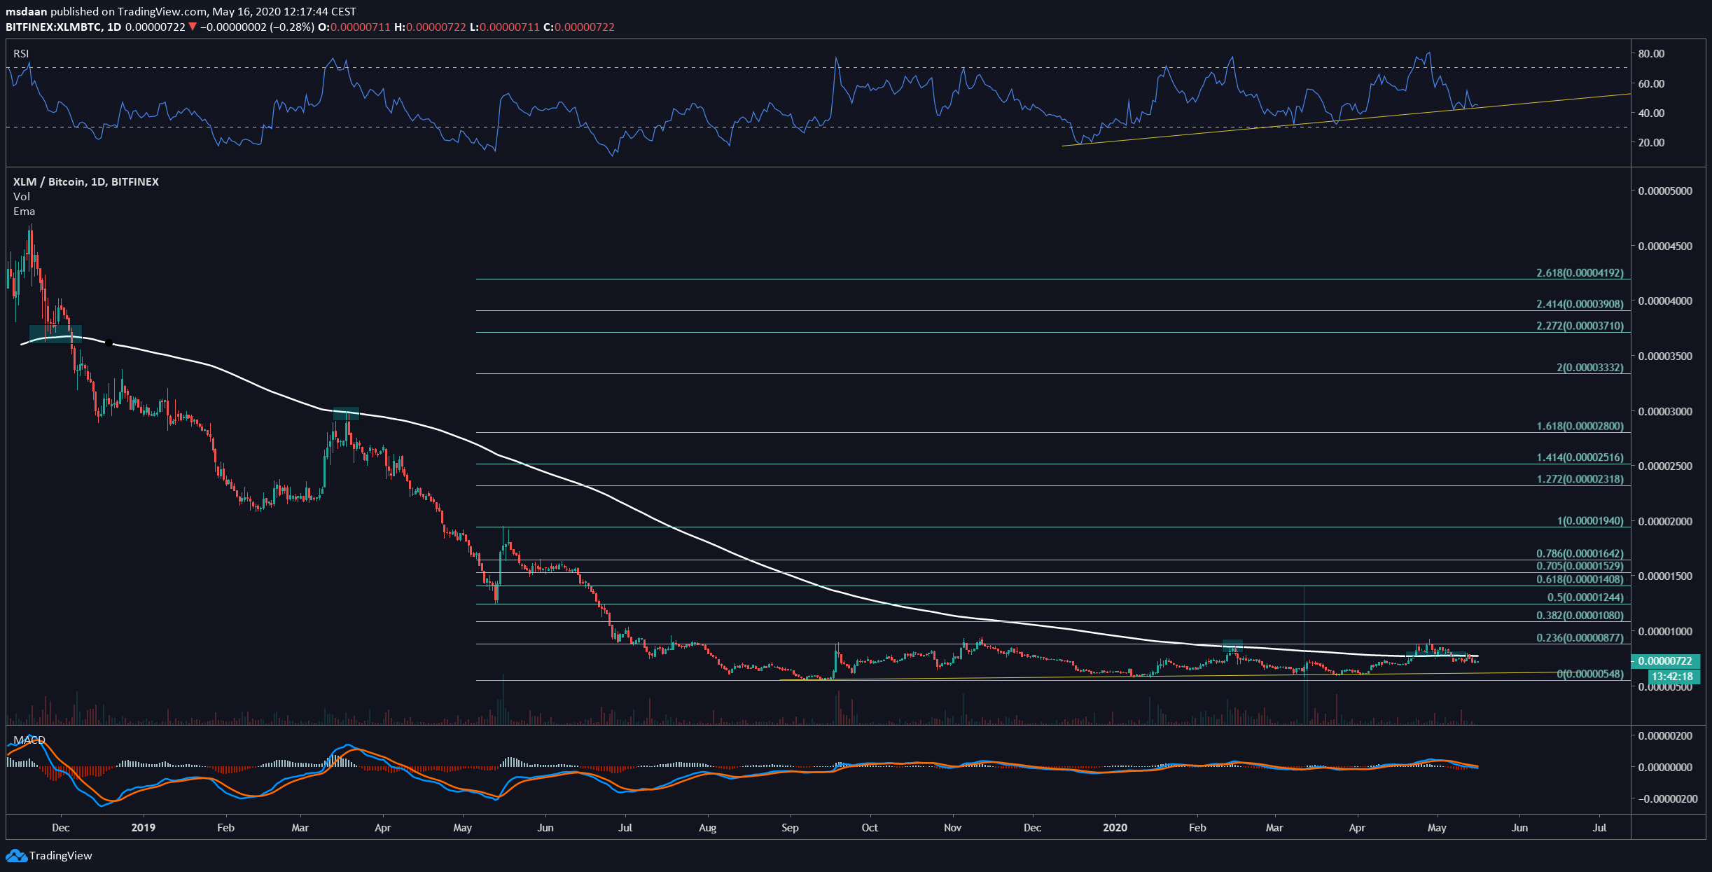Click the red down-triangle price change indicator

tap(193, 27)
